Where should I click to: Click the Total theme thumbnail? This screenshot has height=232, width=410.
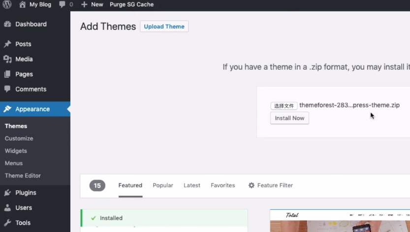tap(340, 221)
